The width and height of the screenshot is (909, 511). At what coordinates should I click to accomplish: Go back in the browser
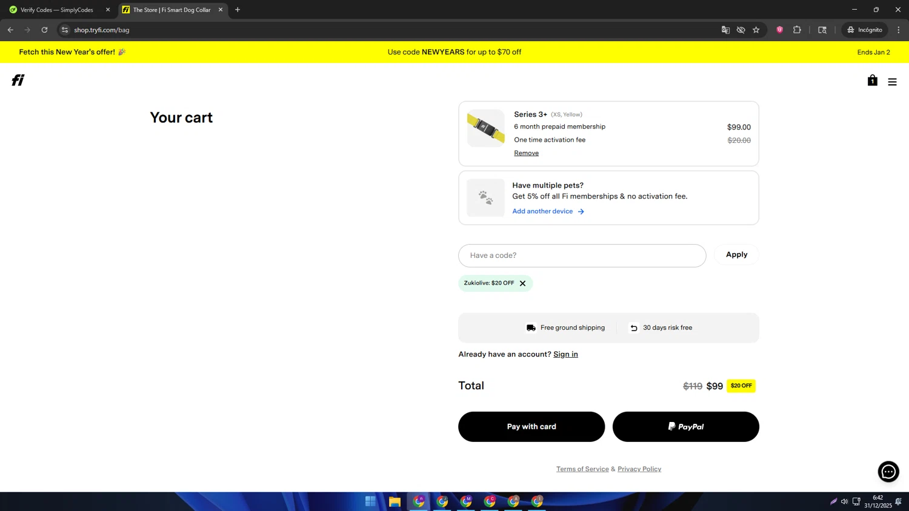tap(10, 30)
